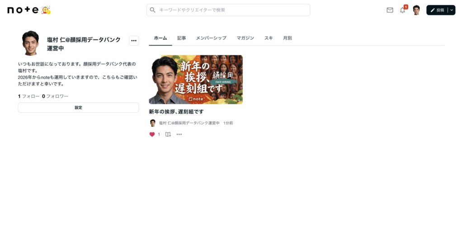
Task: Click the 投稿 post button
Action: tap(437, 10)
